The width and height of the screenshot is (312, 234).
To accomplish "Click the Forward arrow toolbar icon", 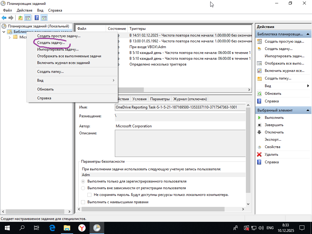I will 11,18.
